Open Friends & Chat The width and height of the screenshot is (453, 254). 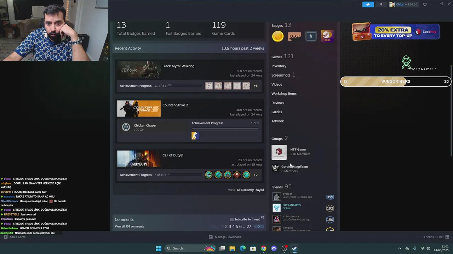437,237
